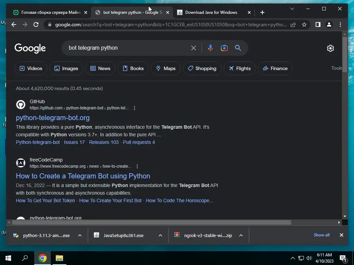
Task: Click the GitHub favicon in results
Action: coord(21,105)
